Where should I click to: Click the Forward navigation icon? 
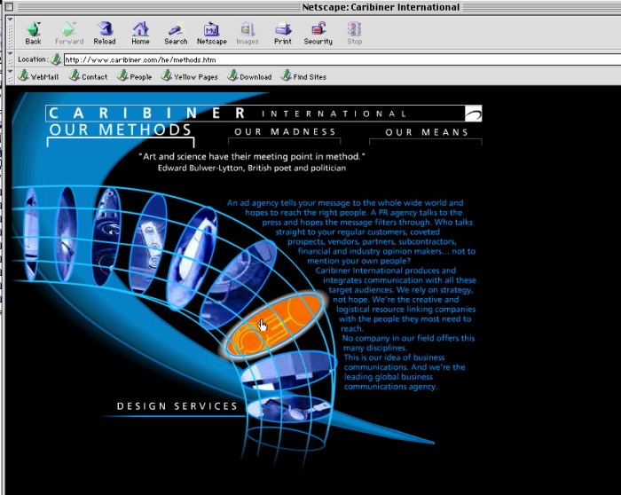[x=69, y=33]
